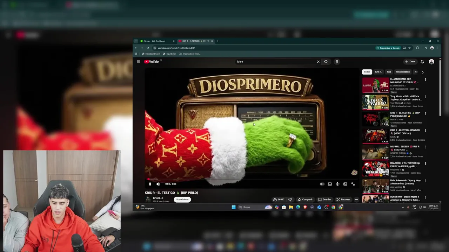
Task: Reload the page in the browser
Action: [x=148, y=48]
